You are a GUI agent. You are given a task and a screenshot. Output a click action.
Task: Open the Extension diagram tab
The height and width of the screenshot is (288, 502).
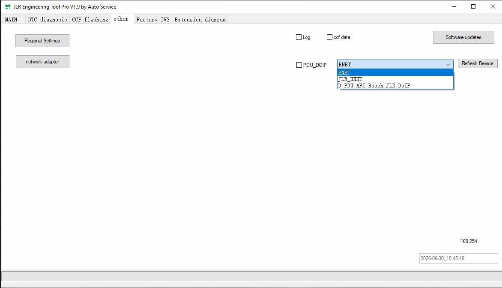(200, 20)
